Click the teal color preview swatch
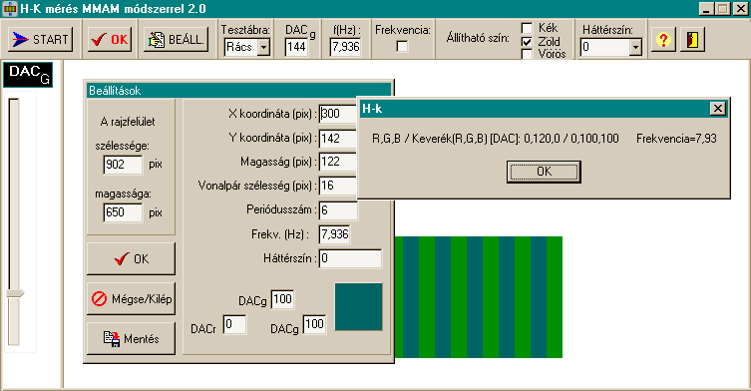 pyautogui.click(x=358, y=306)
